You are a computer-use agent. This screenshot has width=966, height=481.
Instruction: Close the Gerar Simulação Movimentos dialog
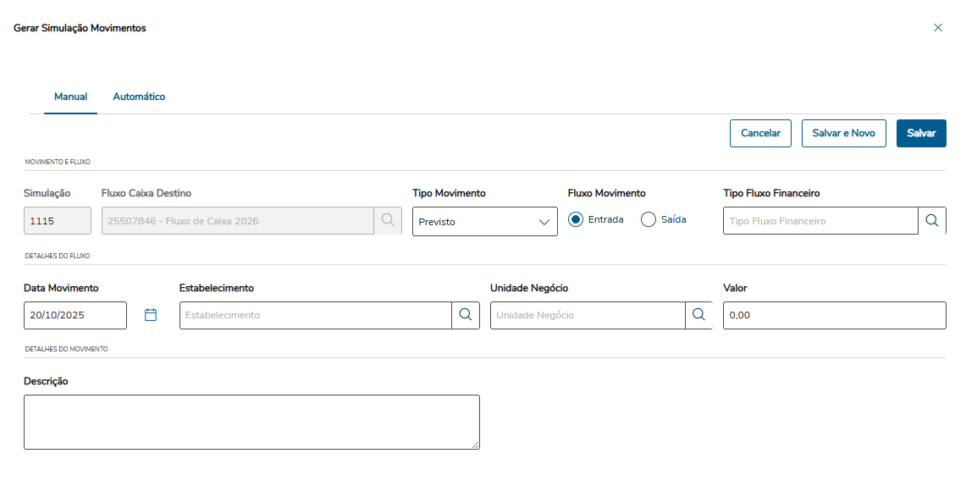[x=937, y=28]
